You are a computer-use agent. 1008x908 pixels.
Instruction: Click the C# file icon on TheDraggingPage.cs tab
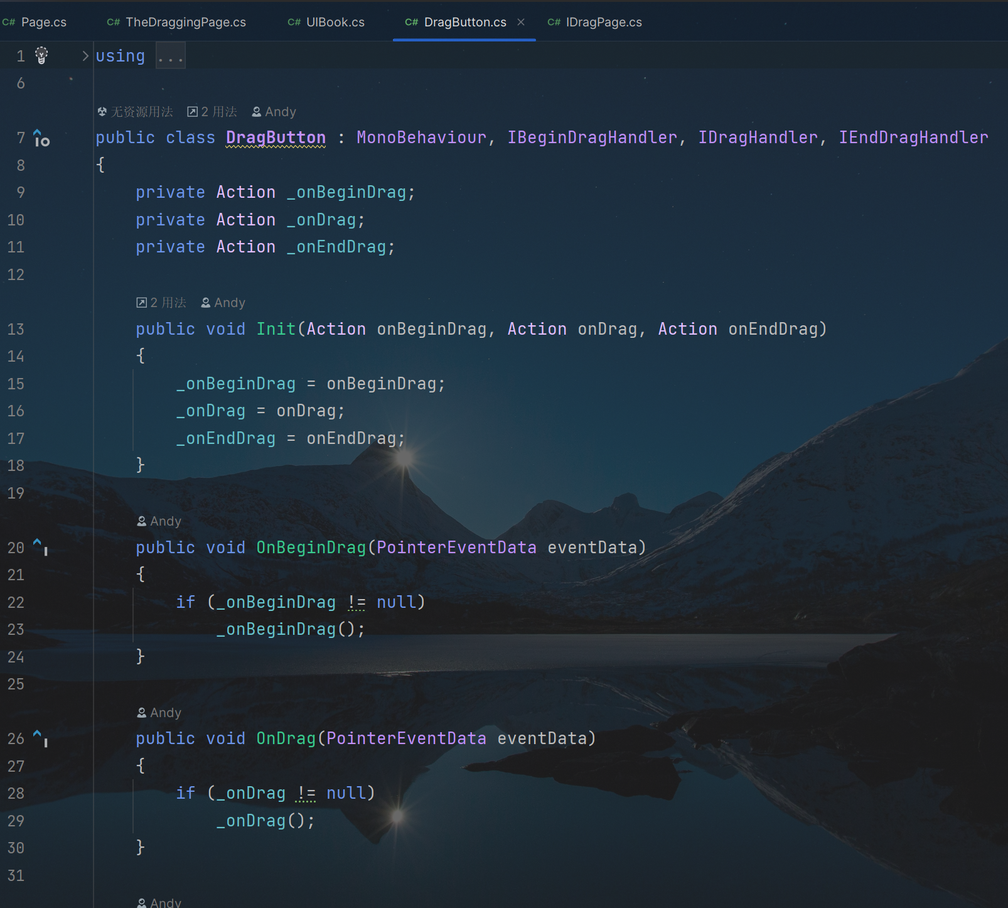tap(113, 22)
